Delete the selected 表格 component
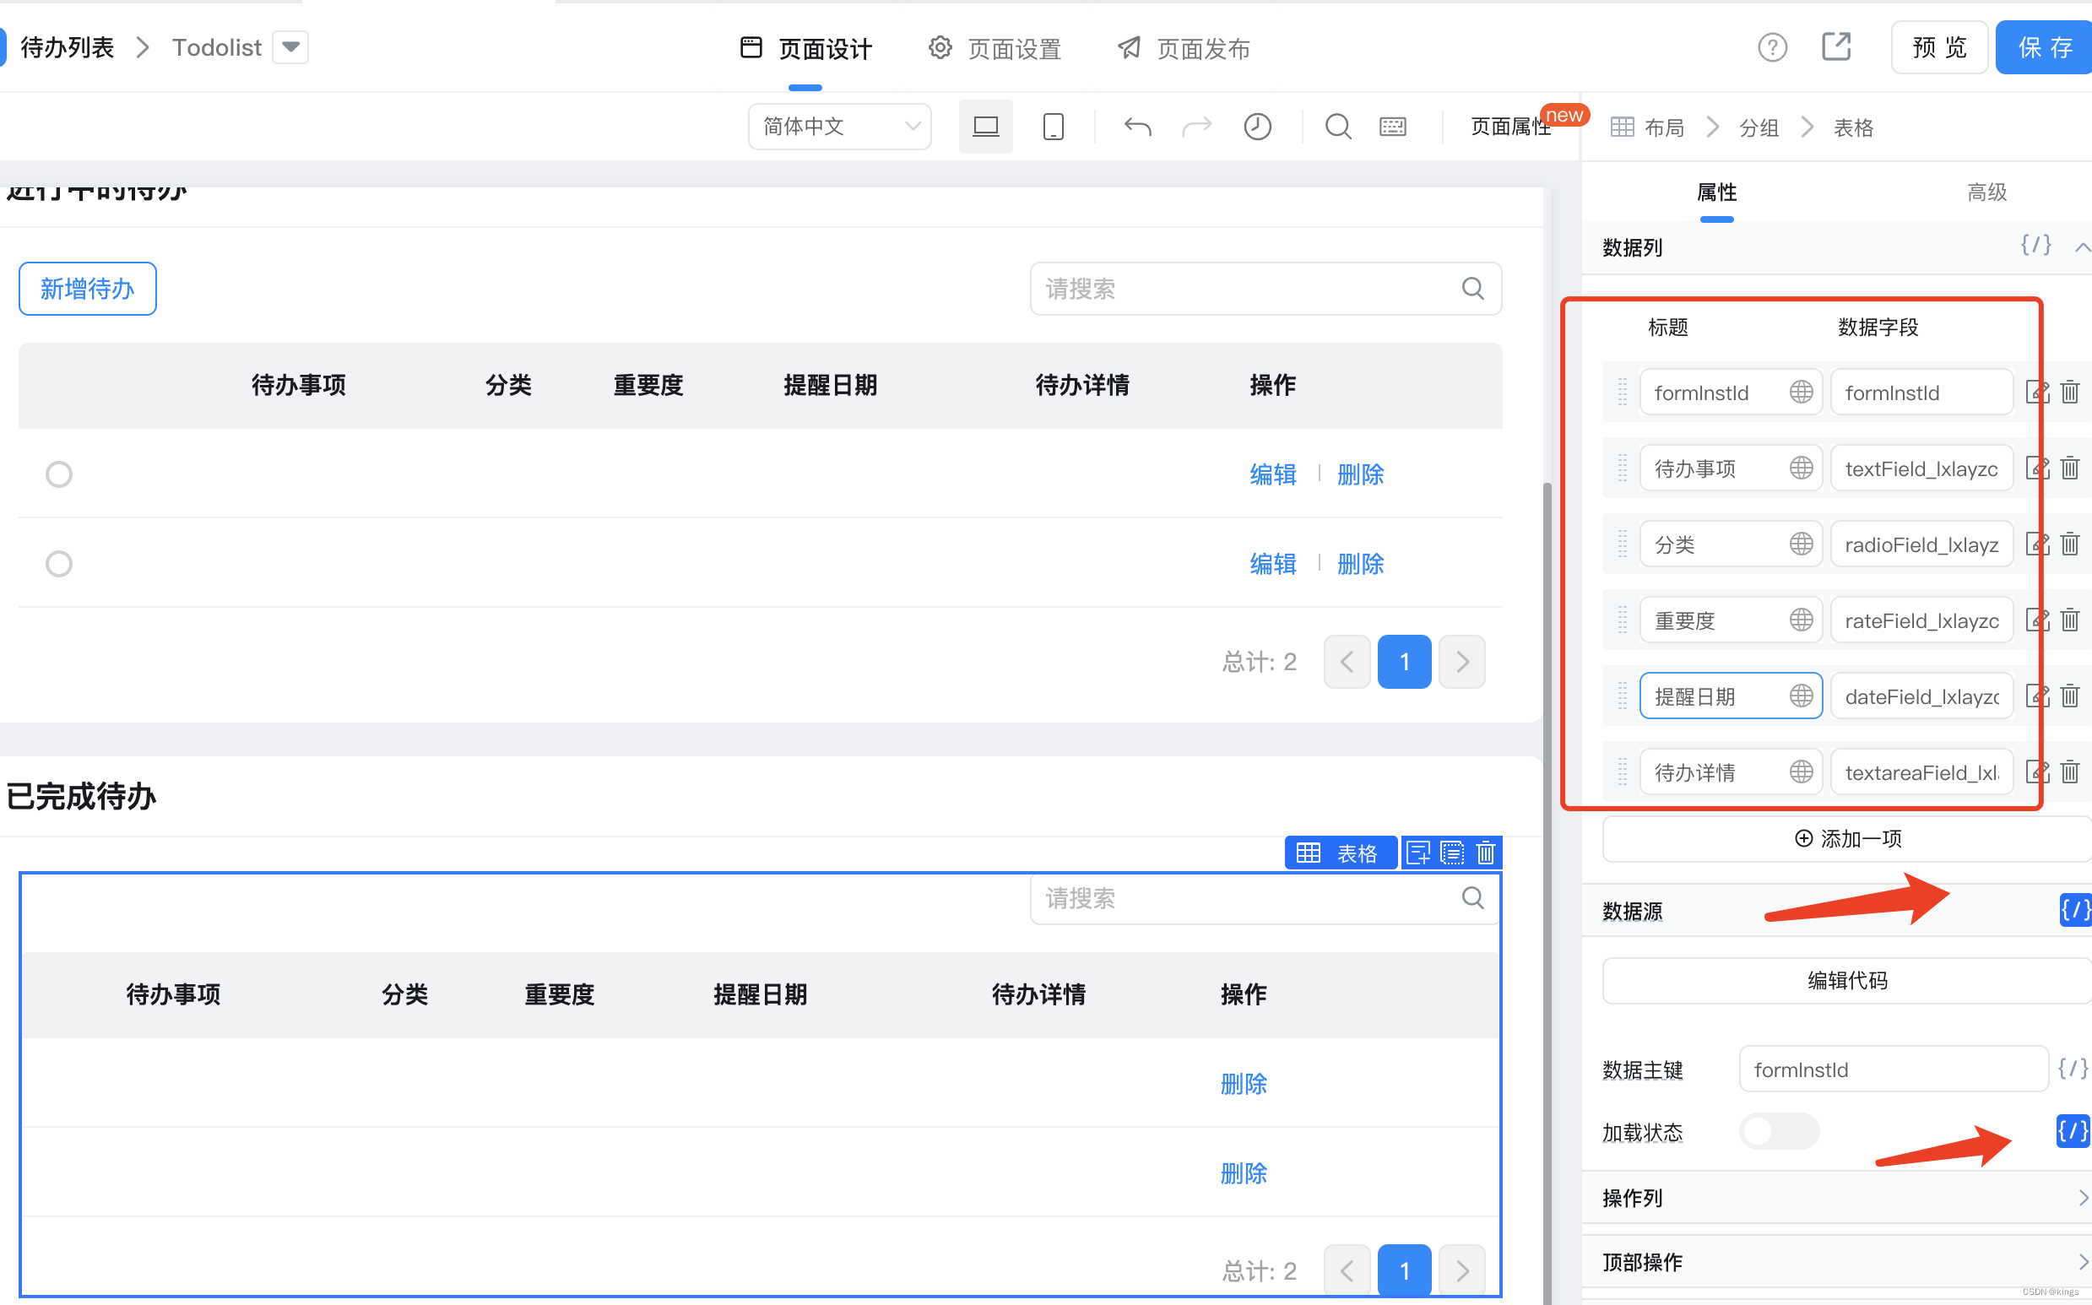The image size is (2092, 1305). click(1485, 853)
